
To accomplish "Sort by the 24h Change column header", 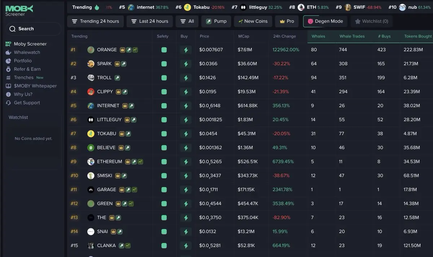I will [x=284, y=36].
